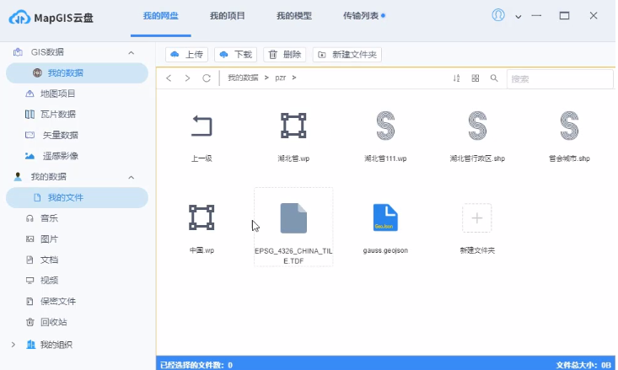
Task: Close the MapGIS window
Action: click(594, 16)
